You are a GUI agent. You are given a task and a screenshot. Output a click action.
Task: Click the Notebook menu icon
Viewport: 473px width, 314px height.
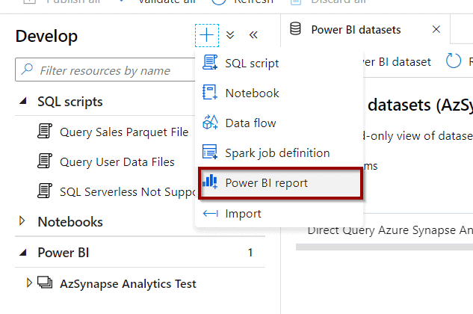click(210, 92)
